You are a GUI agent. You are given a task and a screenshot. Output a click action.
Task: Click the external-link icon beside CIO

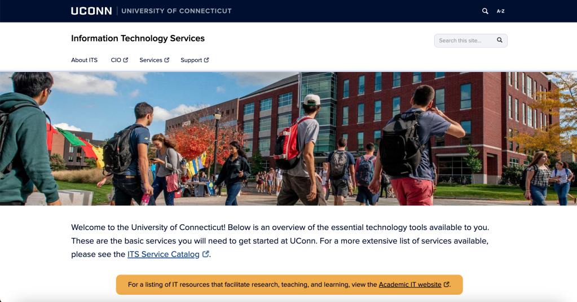[126, 60]
